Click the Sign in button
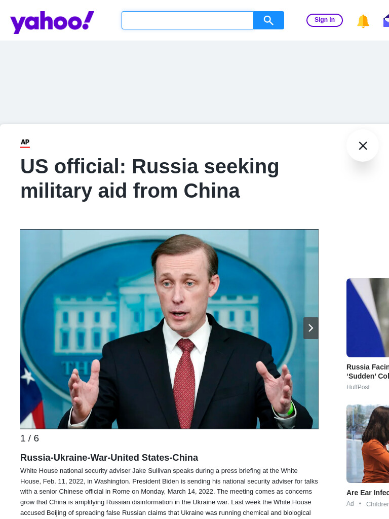 325,20
